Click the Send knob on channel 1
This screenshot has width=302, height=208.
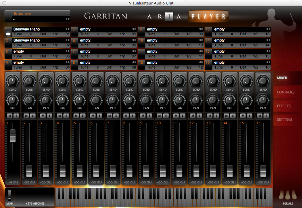click(13, 82)
